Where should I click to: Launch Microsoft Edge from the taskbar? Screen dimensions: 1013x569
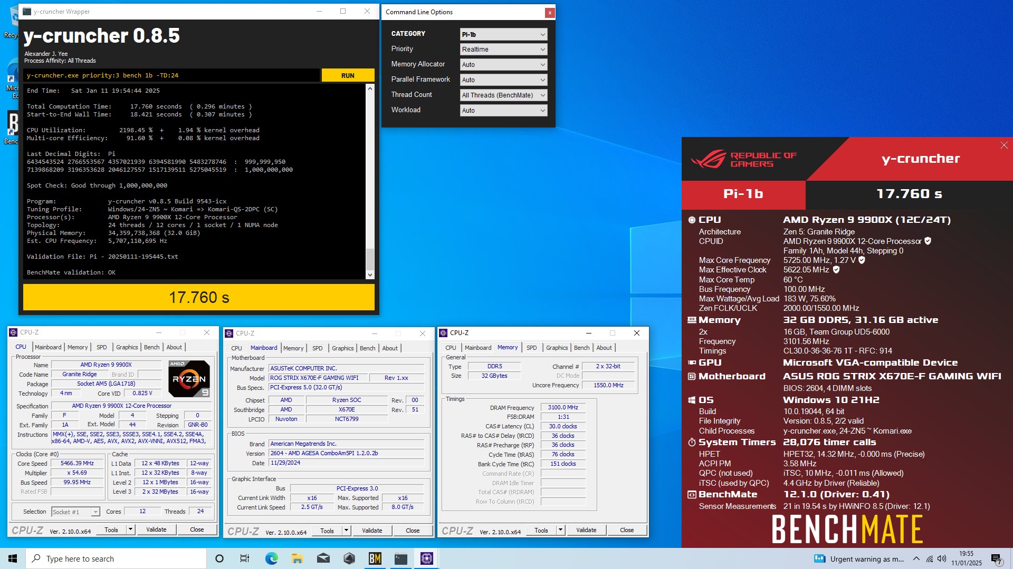pyautogui.click(x=271, y=558)
